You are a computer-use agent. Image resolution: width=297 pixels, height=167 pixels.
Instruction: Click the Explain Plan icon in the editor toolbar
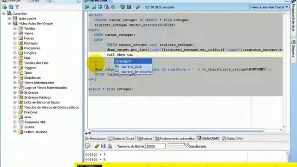point(122,7)
